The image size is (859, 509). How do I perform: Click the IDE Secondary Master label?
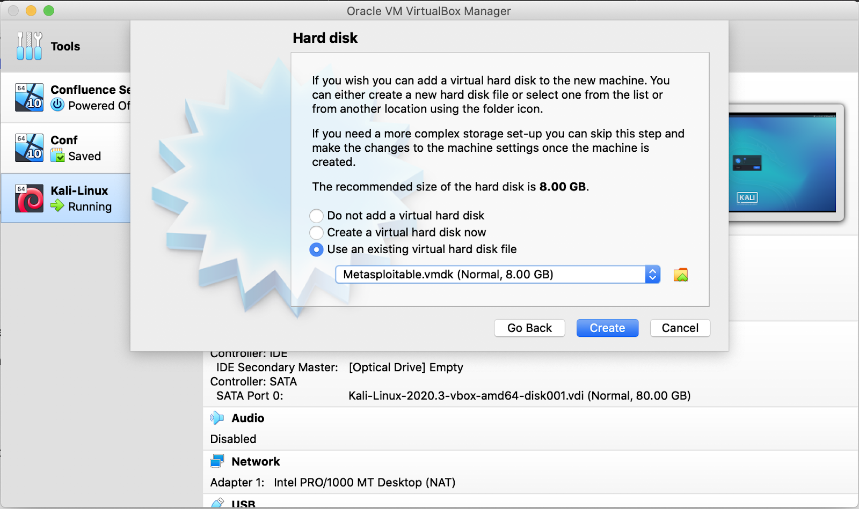click(x=277, y=367)
